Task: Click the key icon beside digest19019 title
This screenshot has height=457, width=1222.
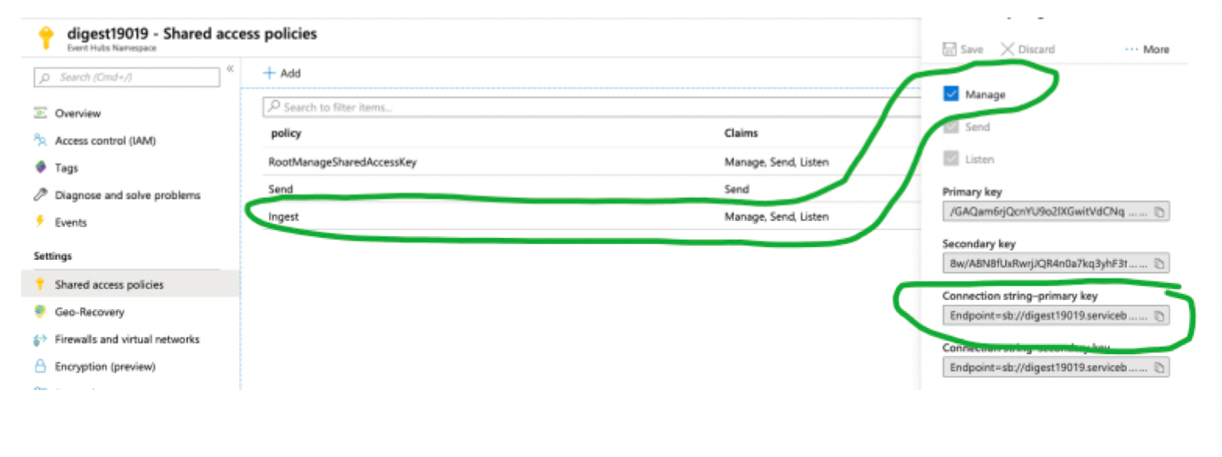Action: point(46,38)
